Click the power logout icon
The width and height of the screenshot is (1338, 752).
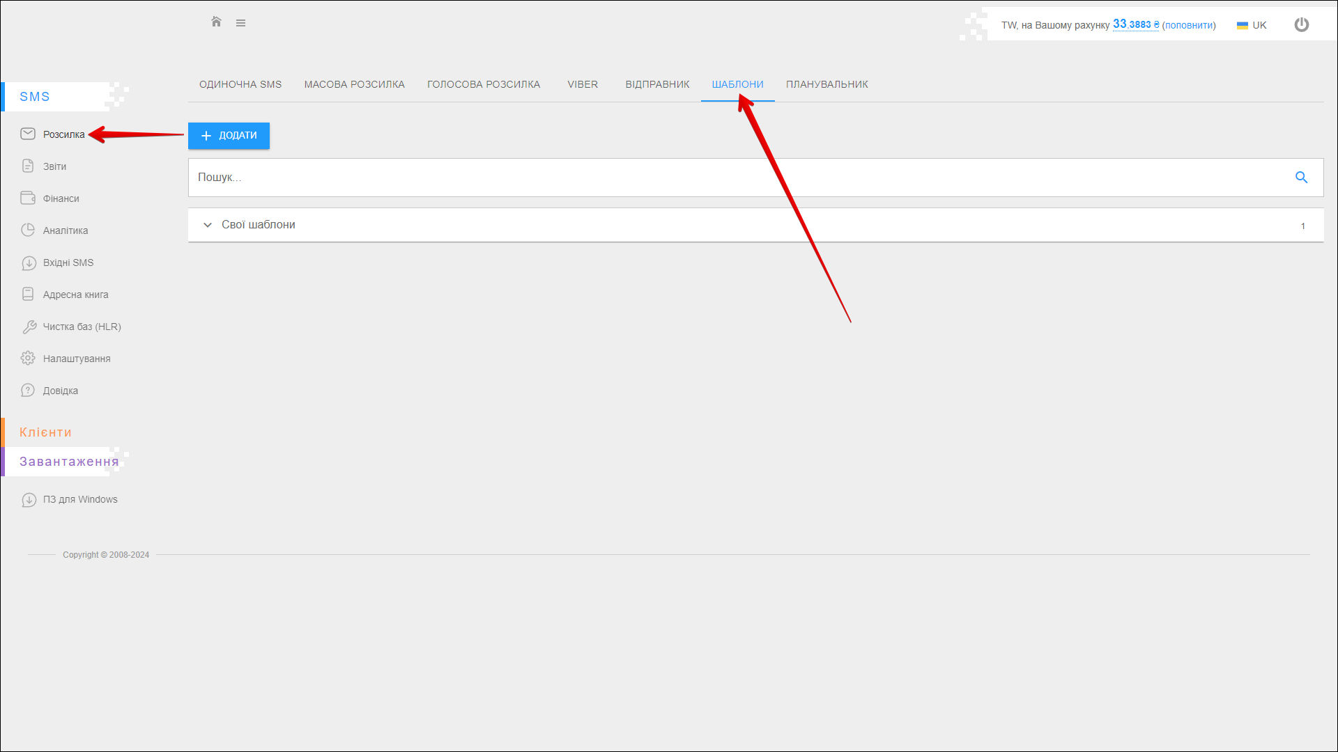pos(1301,25)
